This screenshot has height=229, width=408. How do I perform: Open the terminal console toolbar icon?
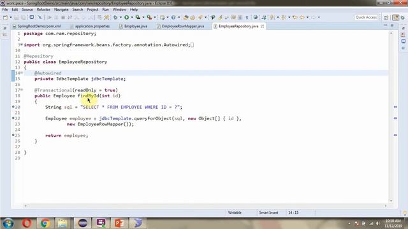(x=32, y=17)
